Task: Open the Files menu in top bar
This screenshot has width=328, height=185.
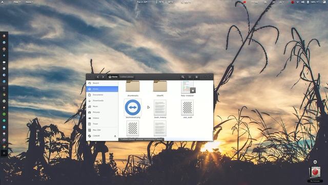Action: 17,2
